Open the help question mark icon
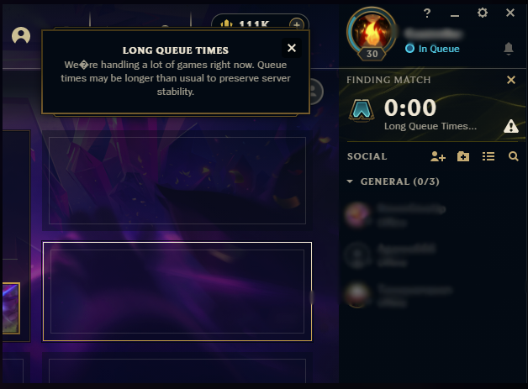The width and height of the screenshot is (528, 389). pyautogui.click(x=427, y=13)
